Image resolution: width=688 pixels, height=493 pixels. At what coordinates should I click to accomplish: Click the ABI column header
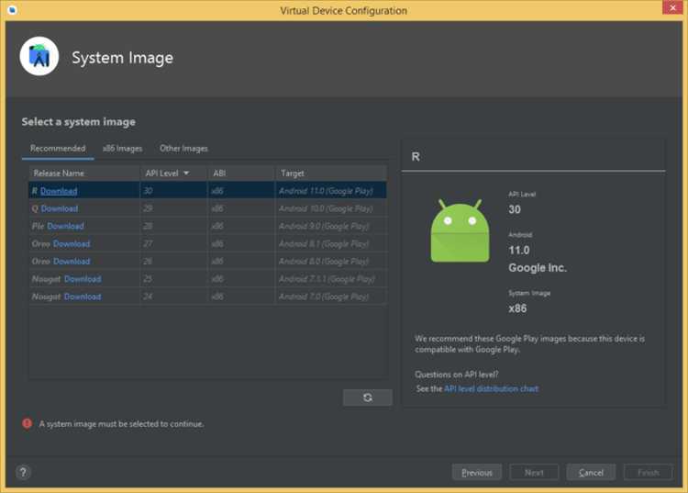[241, 174]
